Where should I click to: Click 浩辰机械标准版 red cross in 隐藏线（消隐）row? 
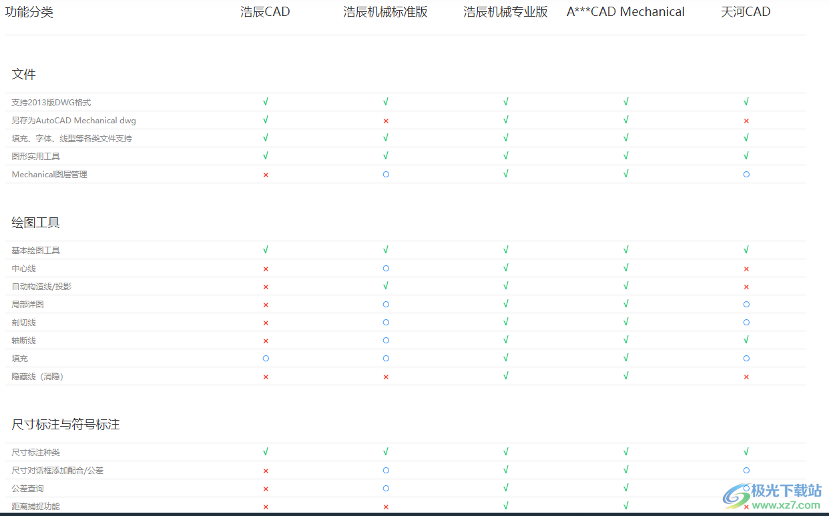click(386, 377)
